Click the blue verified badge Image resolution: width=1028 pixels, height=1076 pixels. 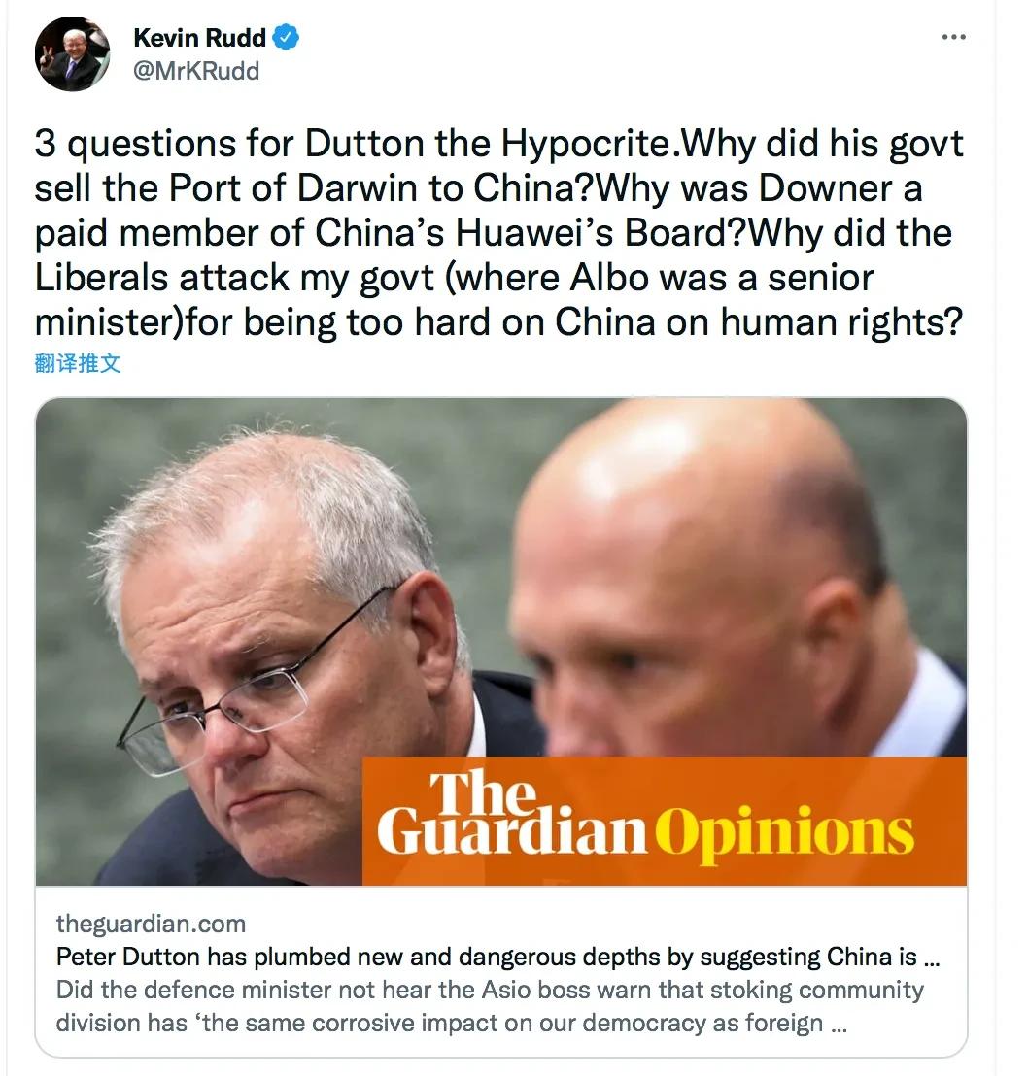click(x=287, y=38)
